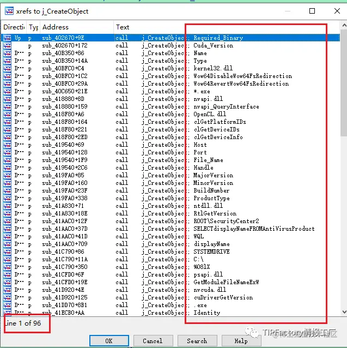This screenshot has width=347, height=348.
Task: Click the xref icon of sub_419FA0+85 row
Action: (x=7, y=175)
